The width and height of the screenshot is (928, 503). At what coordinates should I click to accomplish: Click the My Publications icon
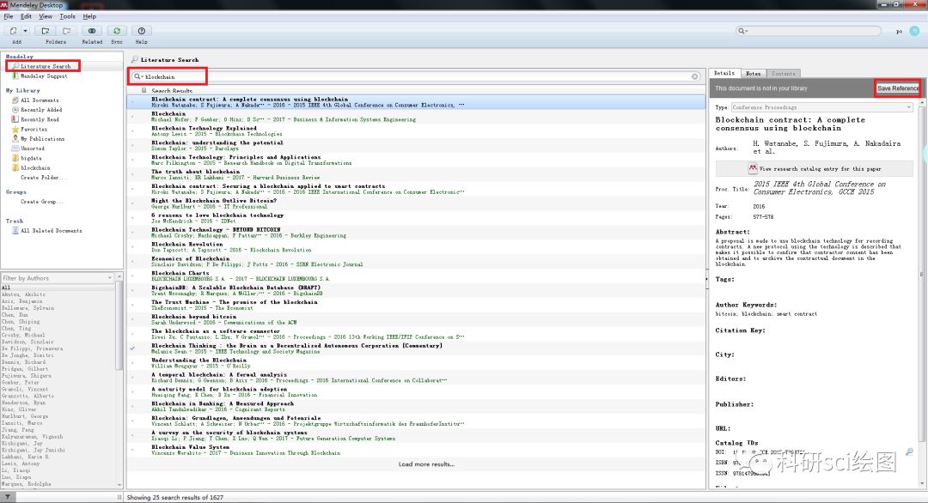(15, 139)
